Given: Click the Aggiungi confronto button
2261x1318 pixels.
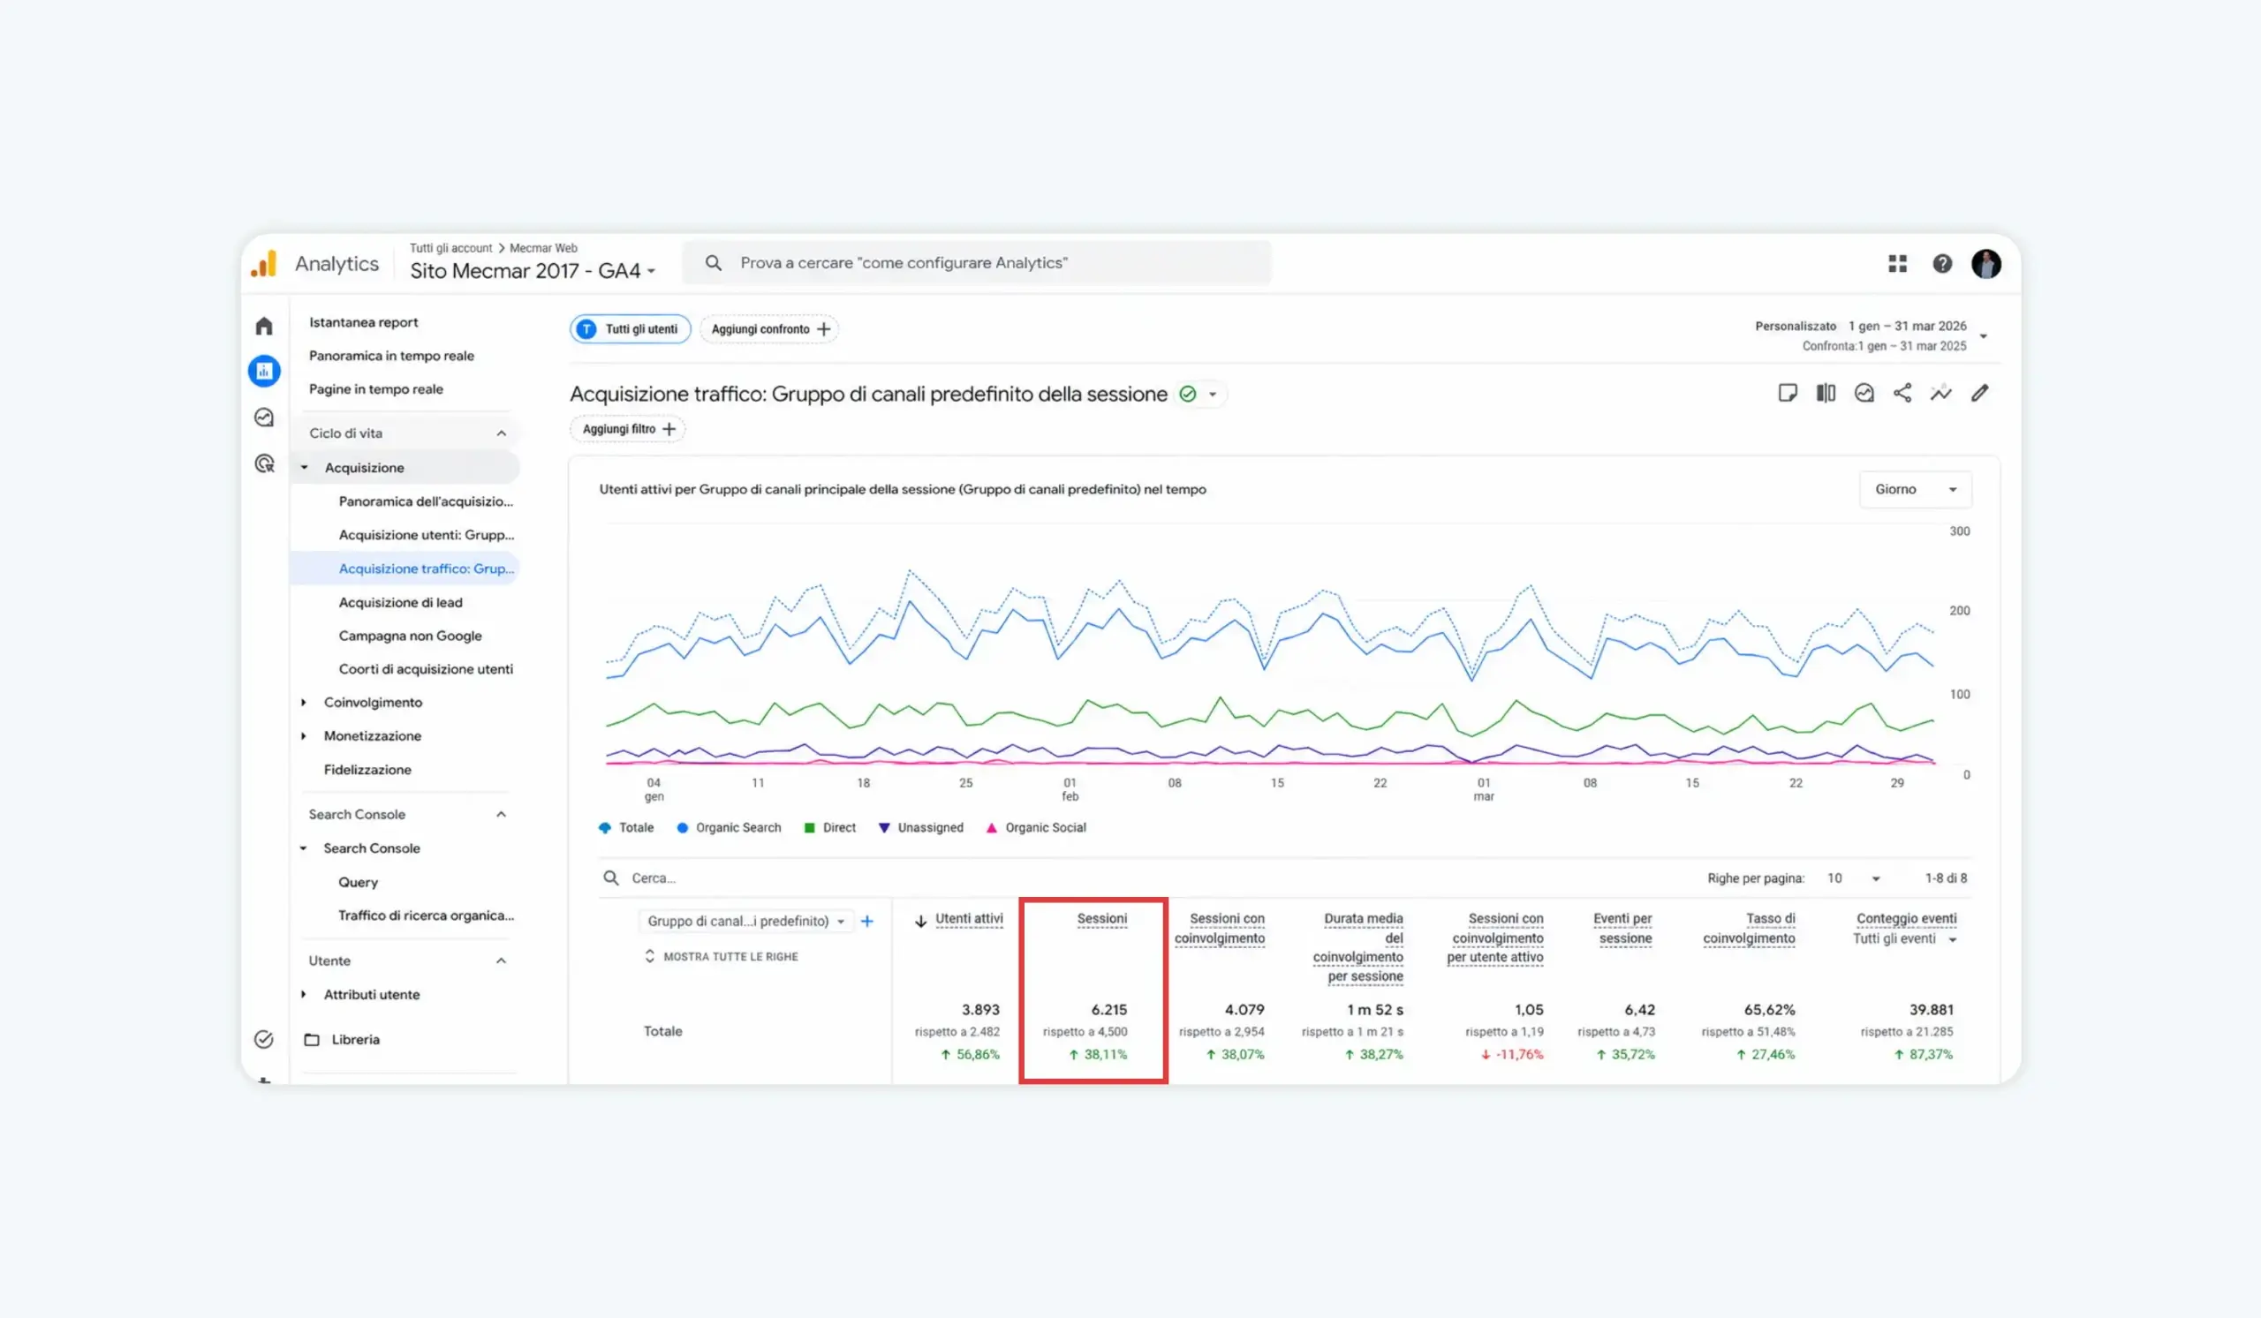Looking at the screenshot, I should [x=770, y=329].
